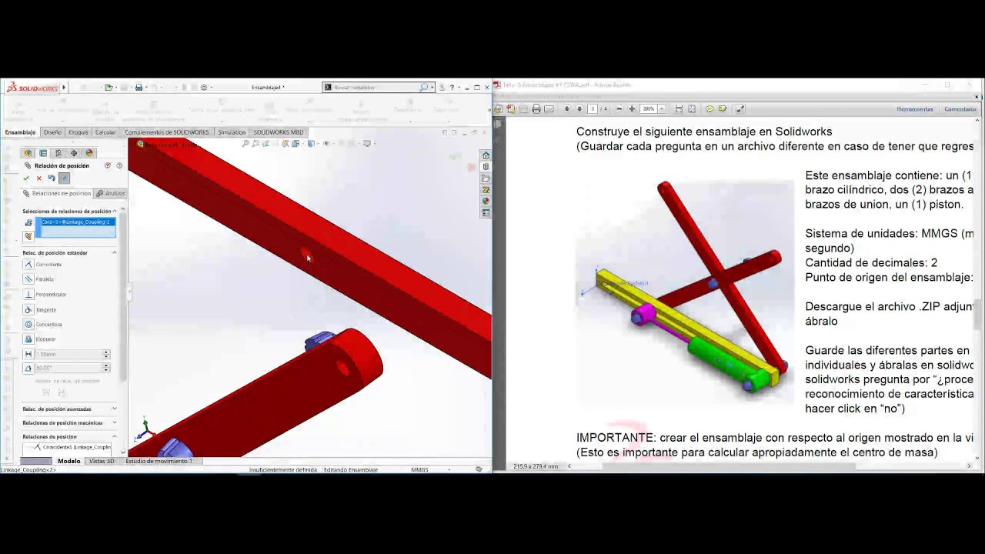This screenshot has width=985, height=554.
Task: Expand the Relaciones de posición mecánicas section
Action: [115, 422]
